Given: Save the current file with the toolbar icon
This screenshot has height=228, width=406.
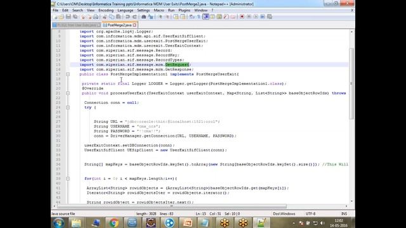Looking at the screenshot, I should click(69, 17).
